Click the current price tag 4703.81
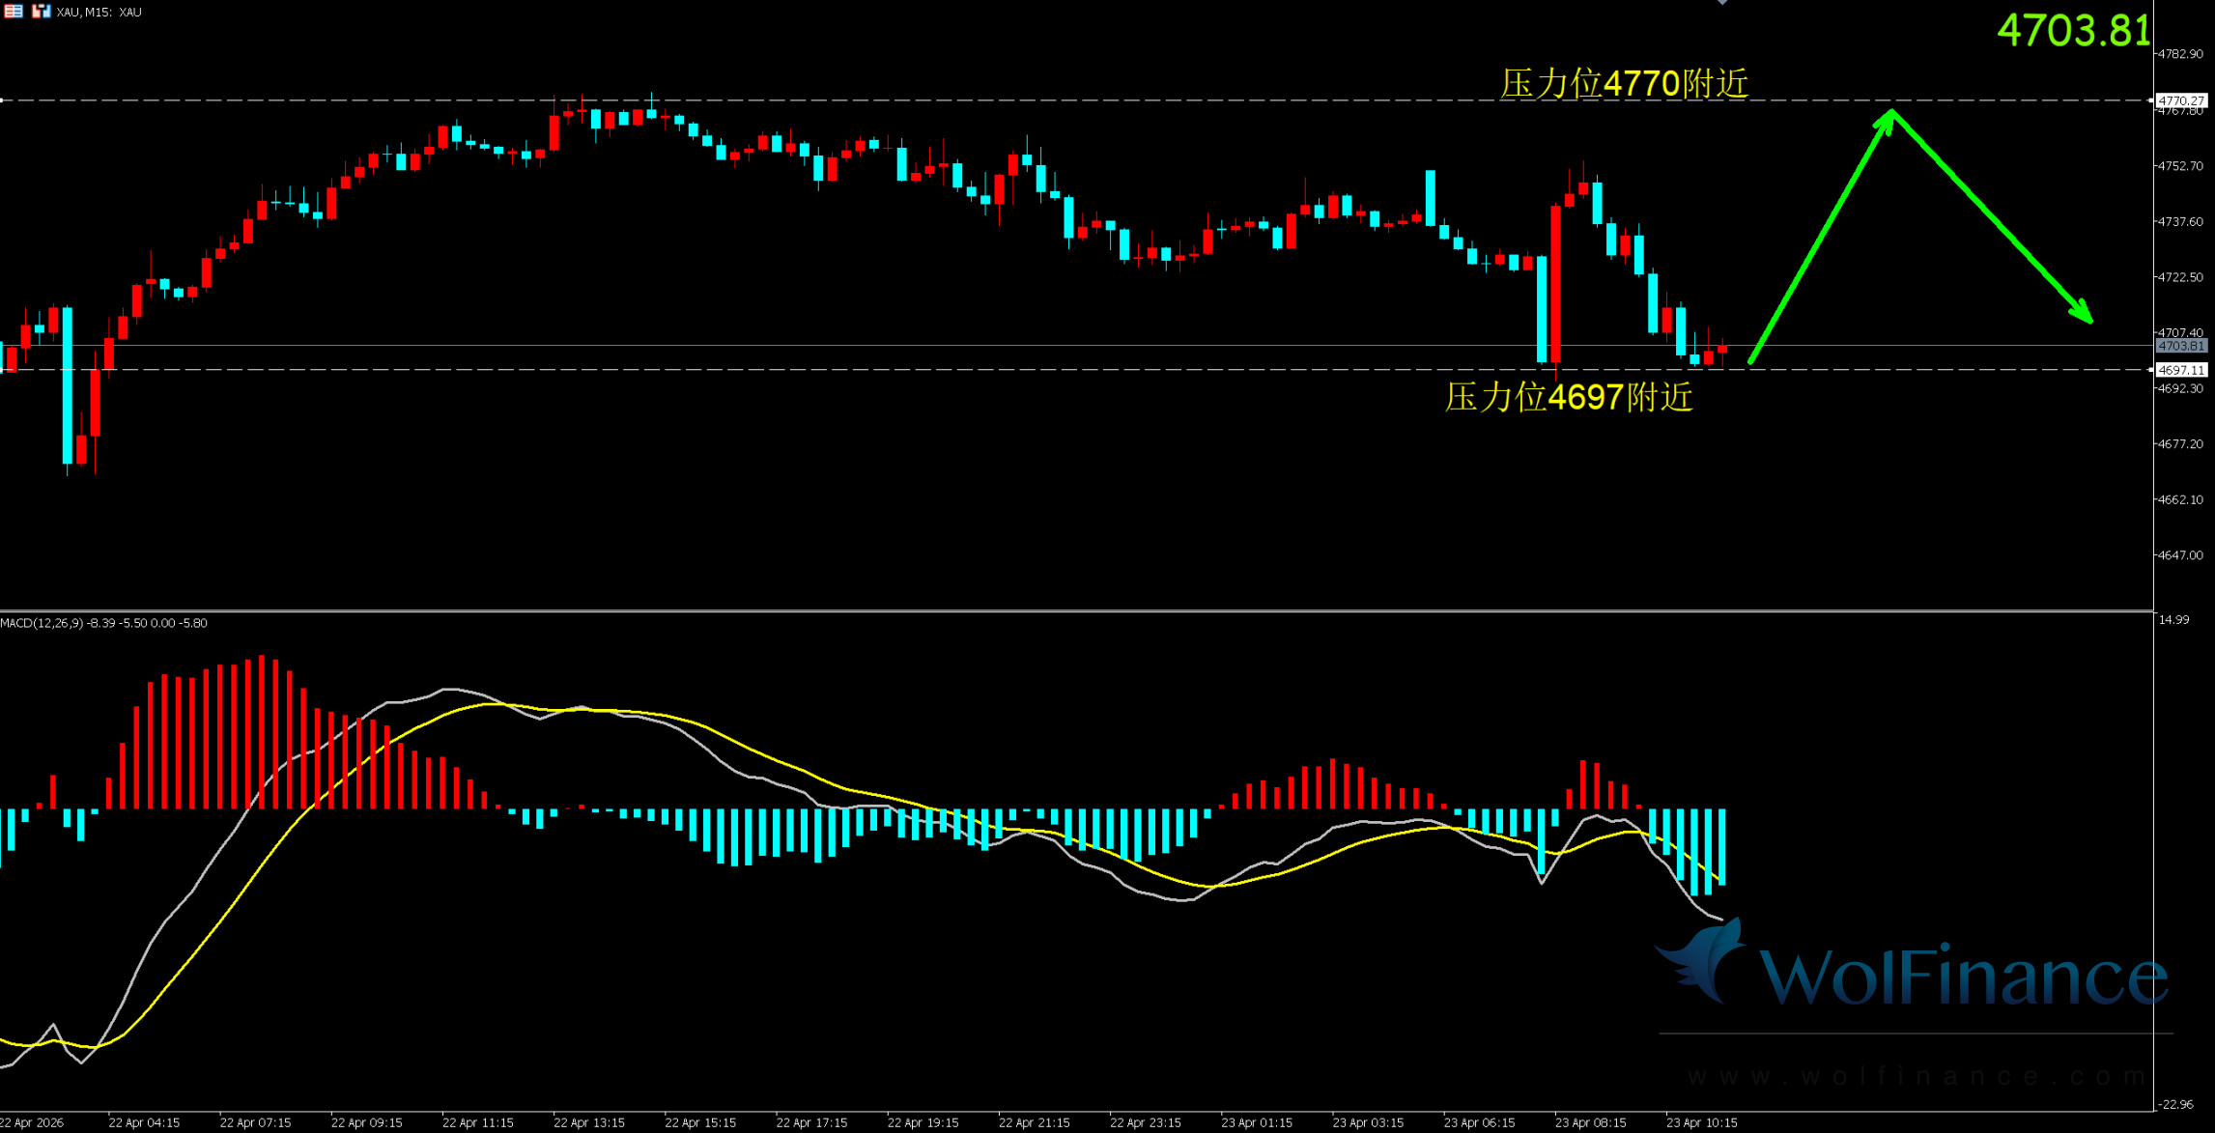2215x1133 pixels. coord(2181,346)
